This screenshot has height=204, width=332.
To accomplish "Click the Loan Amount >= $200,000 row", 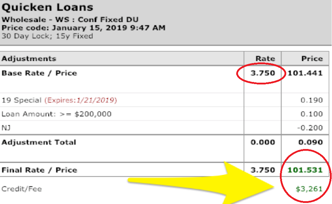I will click(x=56, y=114).
